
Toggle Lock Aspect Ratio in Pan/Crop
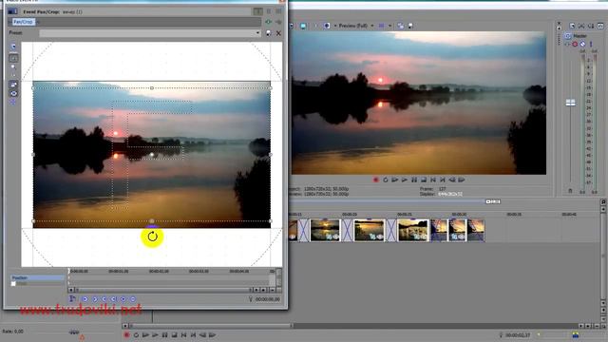tap(13, 85)
